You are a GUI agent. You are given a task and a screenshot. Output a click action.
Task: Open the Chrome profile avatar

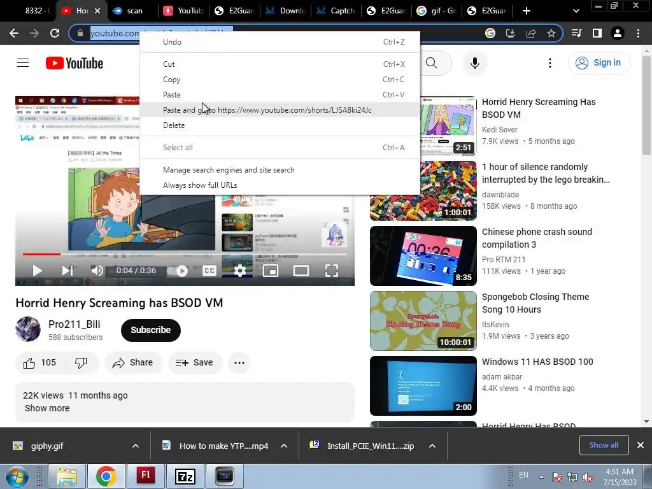pyautogui.click(x=618, y=33)
